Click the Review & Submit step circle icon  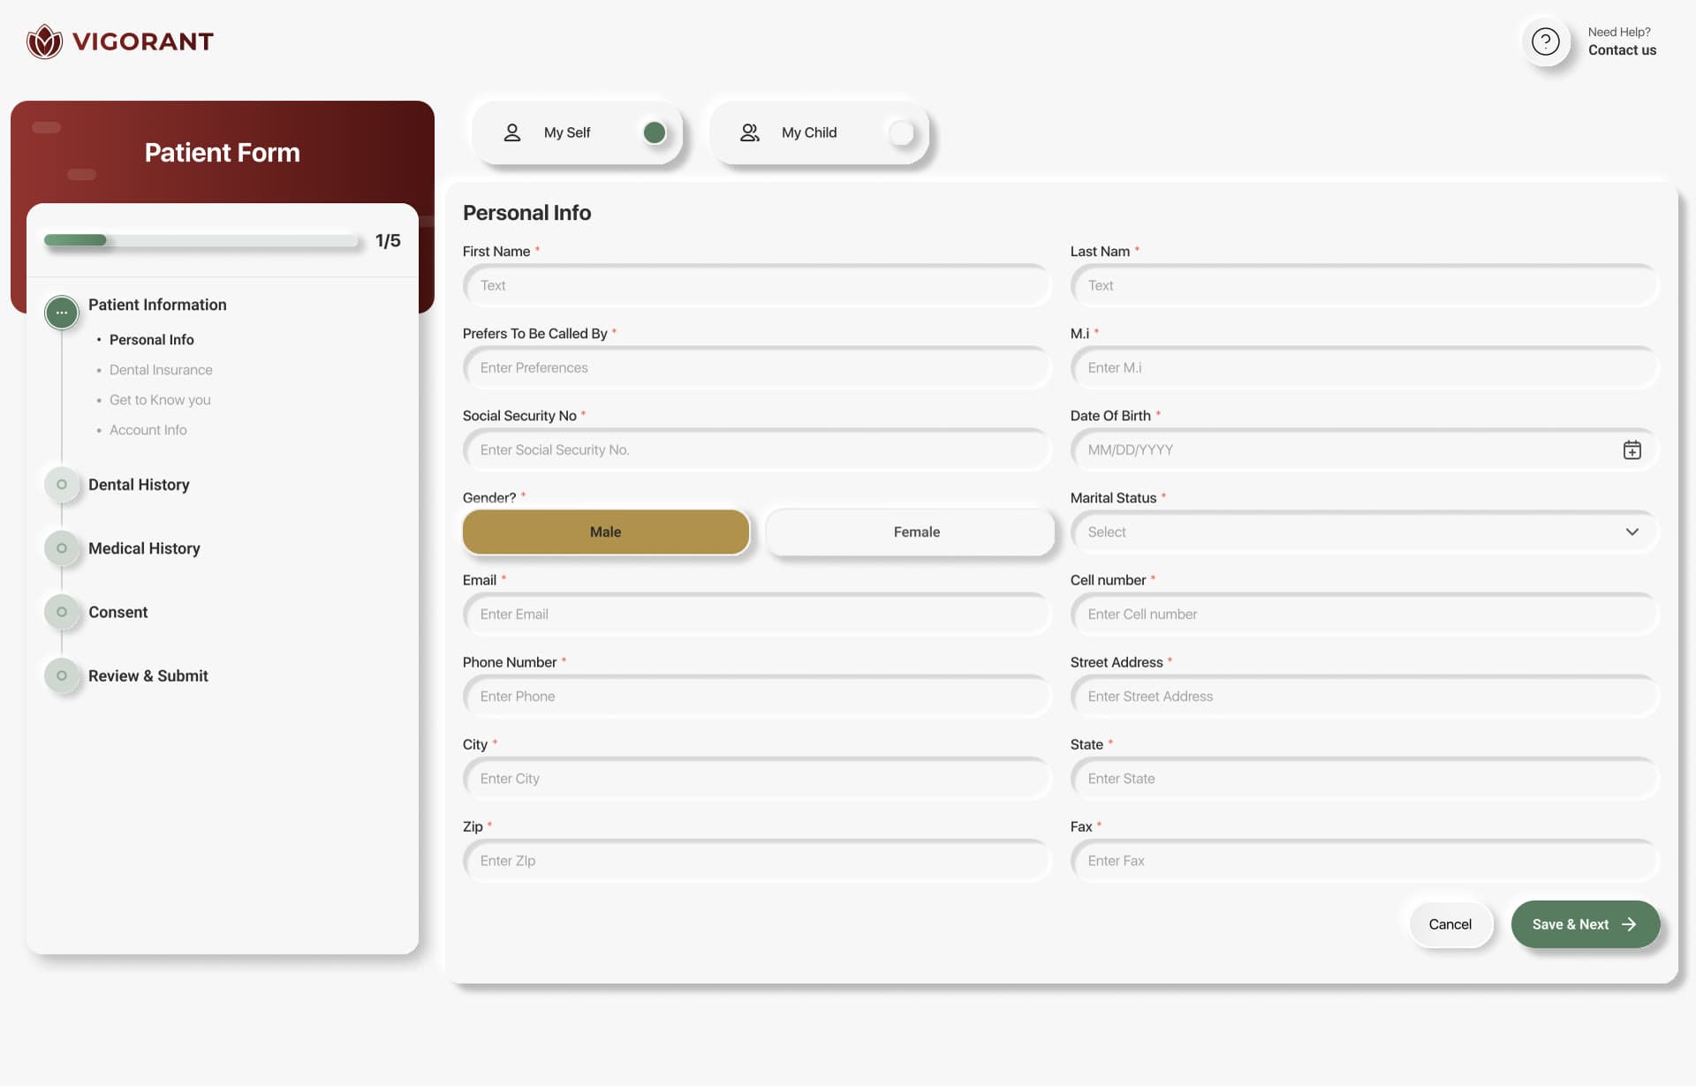pos(62,675)
